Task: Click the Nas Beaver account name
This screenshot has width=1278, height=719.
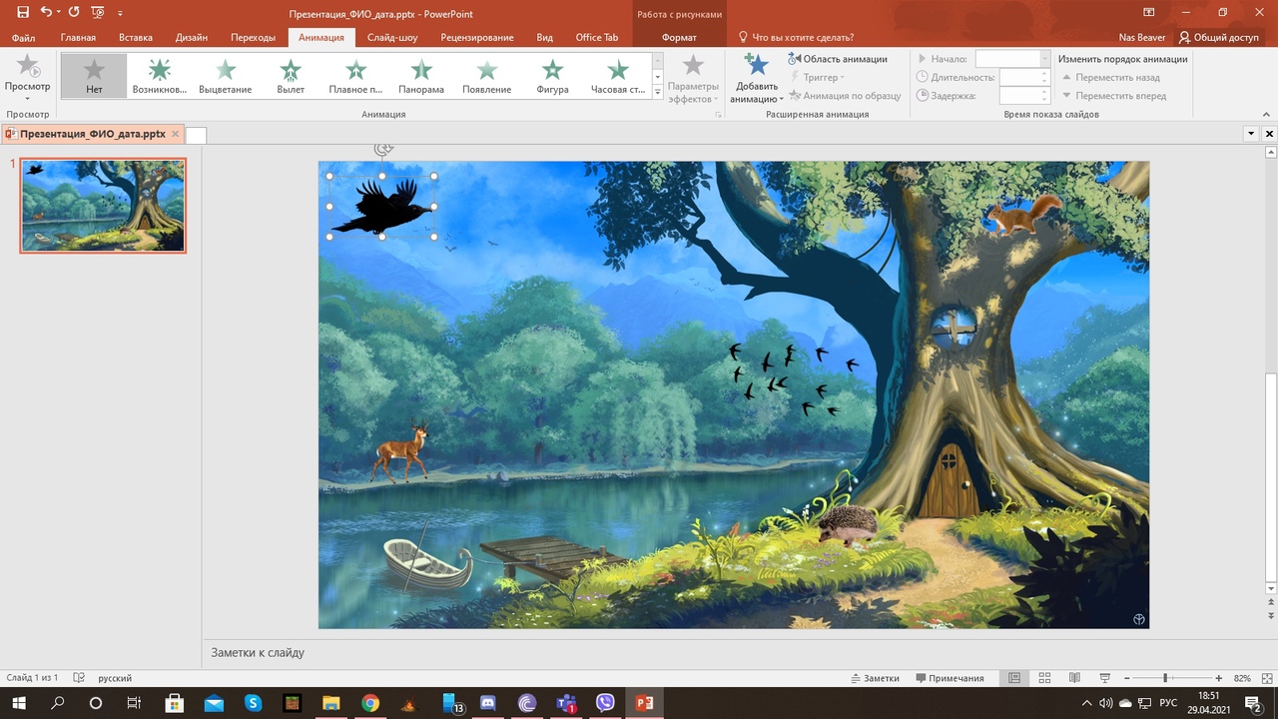Action: point(1141,38)
